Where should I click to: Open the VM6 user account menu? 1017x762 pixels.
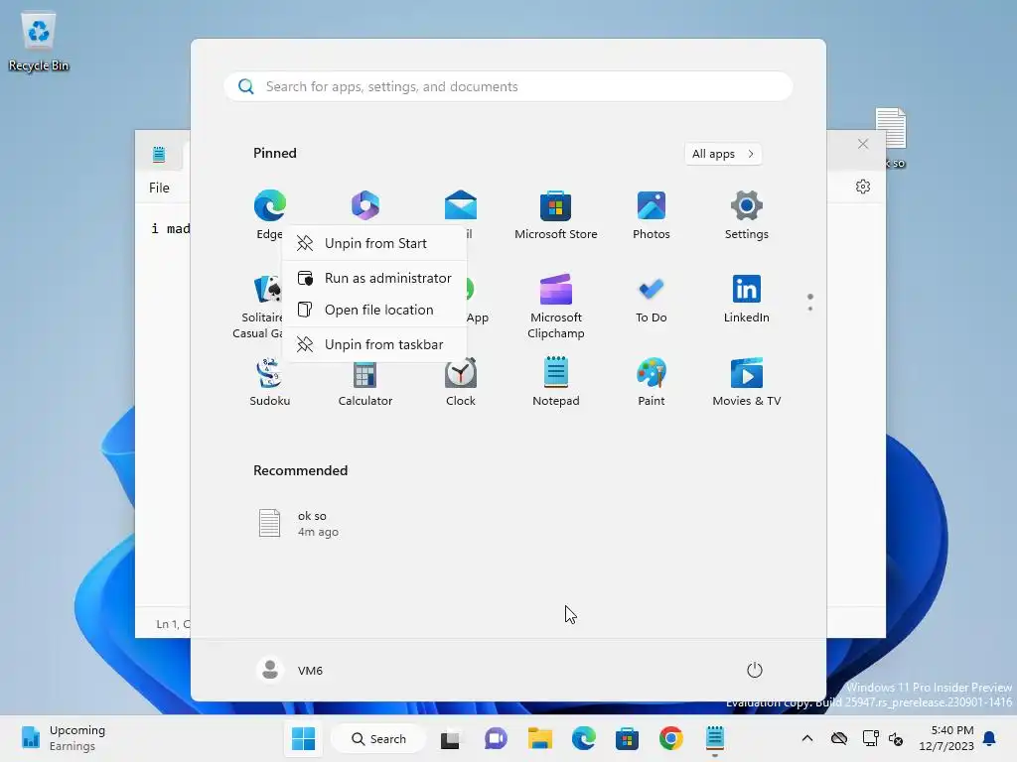[x=290, y=670]
